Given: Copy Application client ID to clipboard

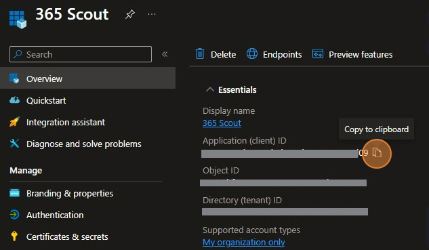Looking at the screenshot, I should 377,152.
